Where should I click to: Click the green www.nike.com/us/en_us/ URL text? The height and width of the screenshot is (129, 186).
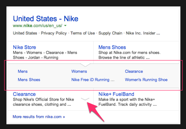(38, 25)
